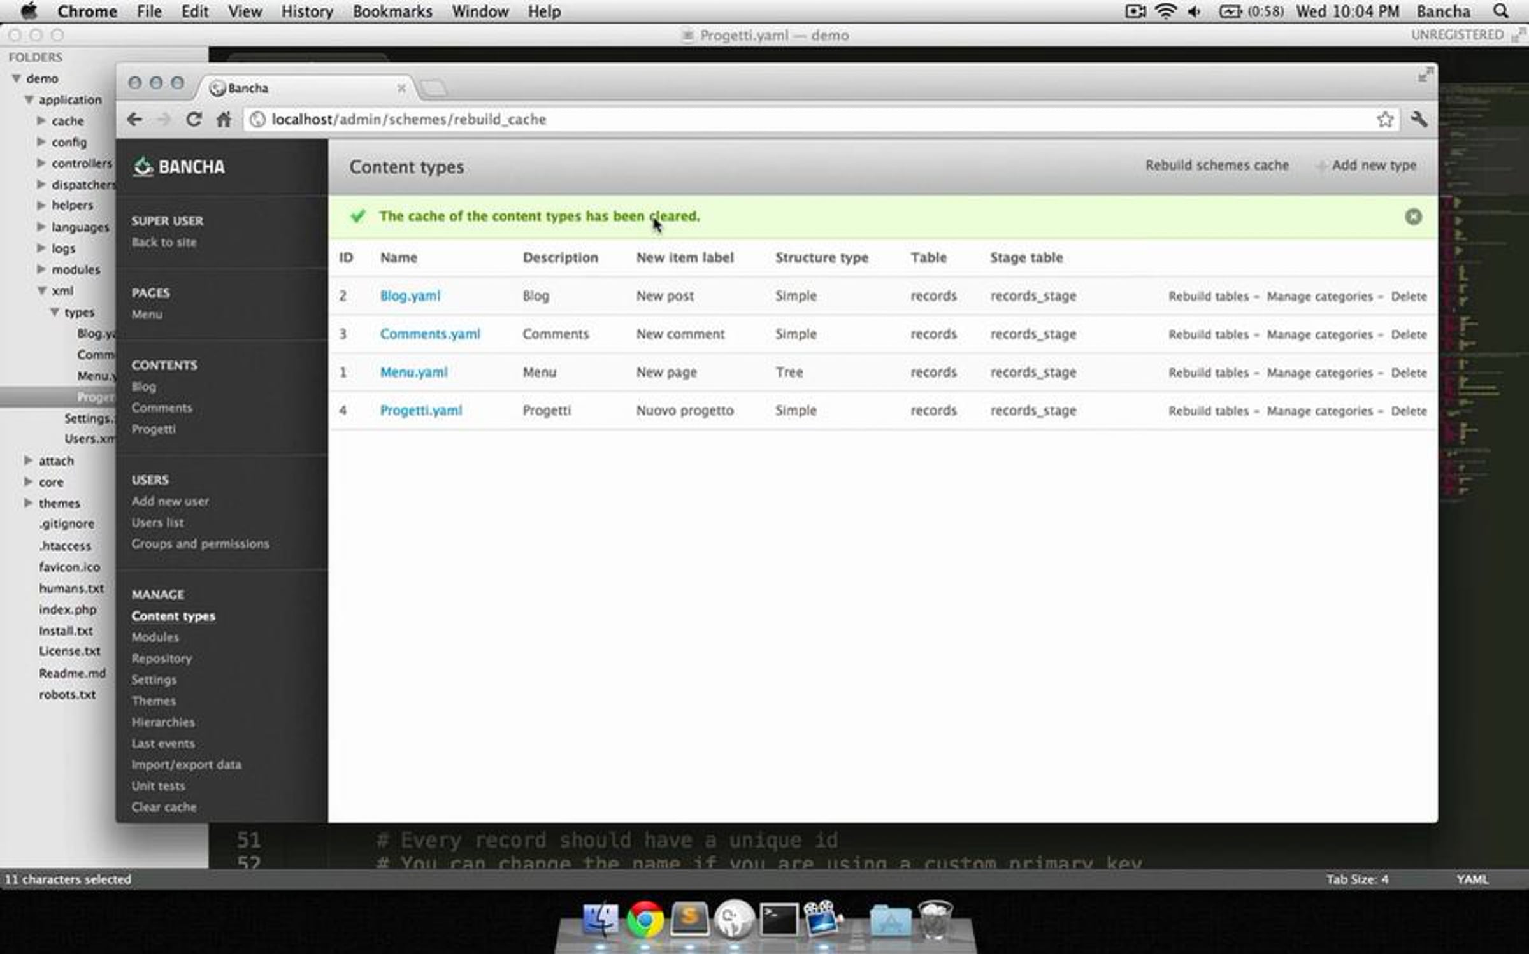Image resolution: width=1529 pixels, height=954 pixels.
Task: Open the History menu
Action: (307, 11)
